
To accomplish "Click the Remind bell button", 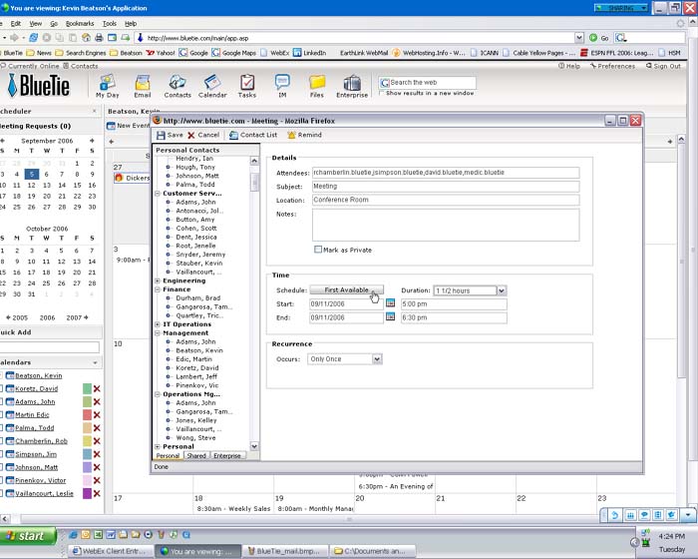I will 304,135.
